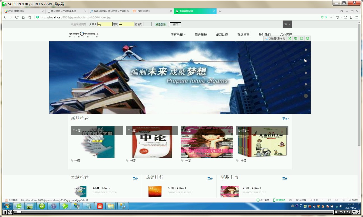This screenshot has height=217, width=363.
Task: Go back in the browser
Action: tap(5, 17)
